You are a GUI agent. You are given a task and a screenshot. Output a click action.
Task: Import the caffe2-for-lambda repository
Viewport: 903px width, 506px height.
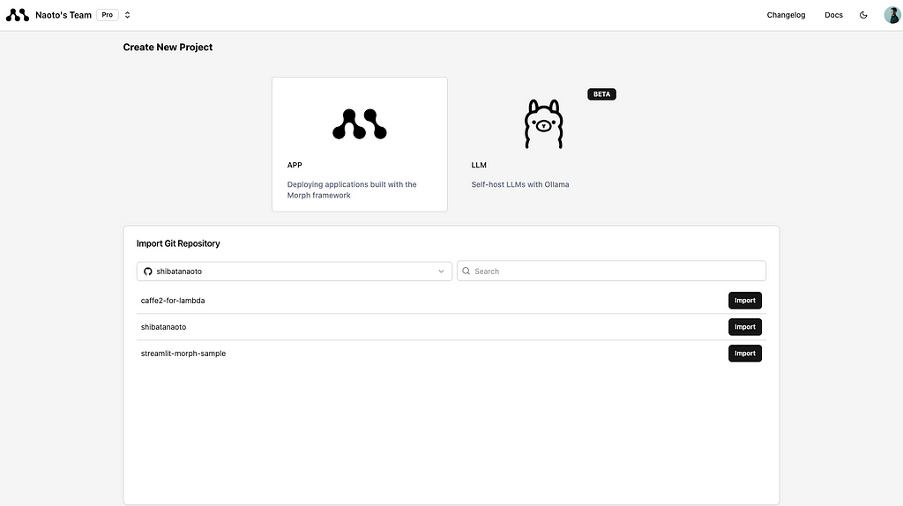point(744,301)
